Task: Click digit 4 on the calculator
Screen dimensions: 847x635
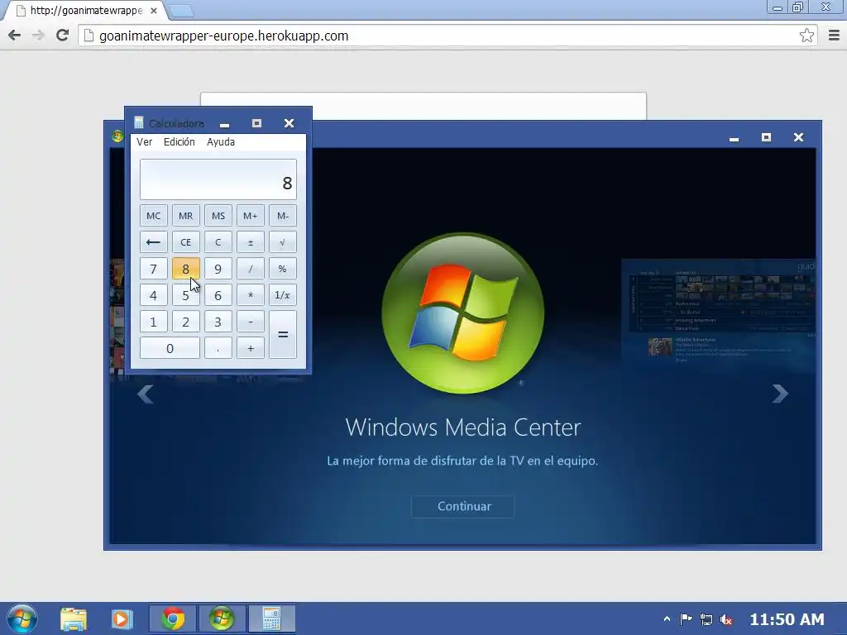Action: click(x=153, y=295)
